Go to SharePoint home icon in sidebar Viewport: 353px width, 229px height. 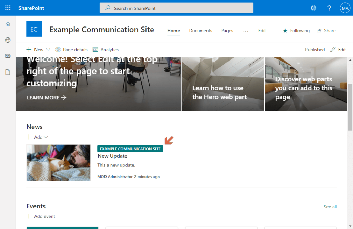[8, 24]
